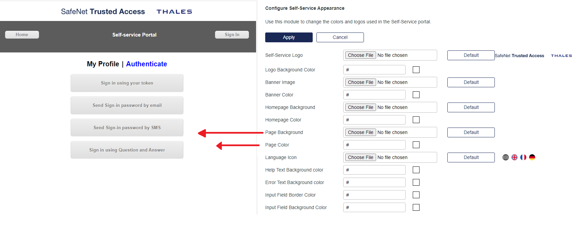Viewport: 583px width, 227px height.
Task: Open the Banner Color swatch box
Action: pos(416,95)
